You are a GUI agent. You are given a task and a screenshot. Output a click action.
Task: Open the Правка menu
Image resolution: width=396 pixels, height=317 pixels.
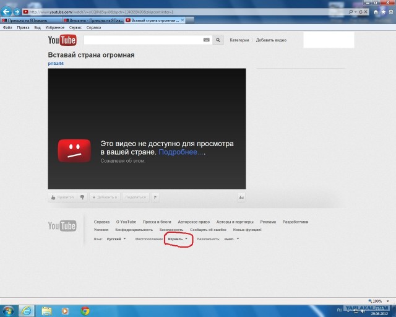23,28
